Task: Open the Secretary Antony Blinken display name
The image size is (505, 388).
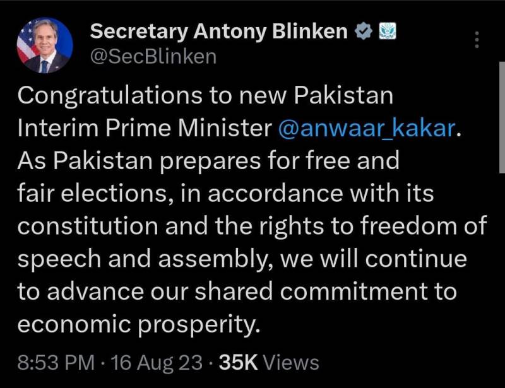Action: [x=219, y=32]
